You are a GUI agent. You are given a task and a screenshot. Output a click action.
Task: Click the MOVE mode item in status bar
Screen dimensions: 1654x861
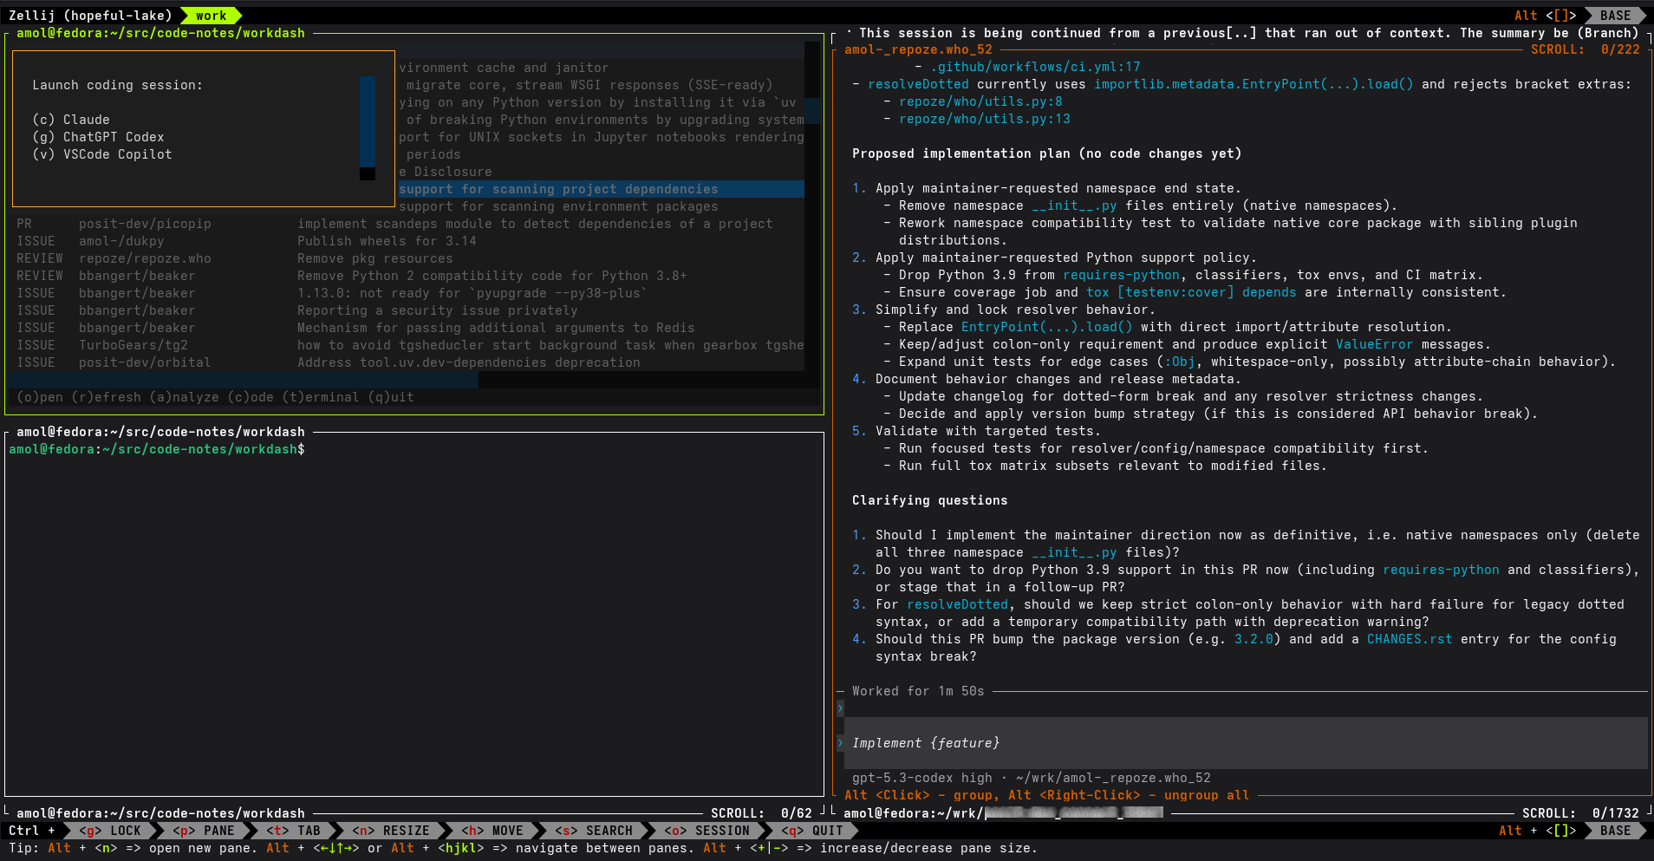coord(492,831)
